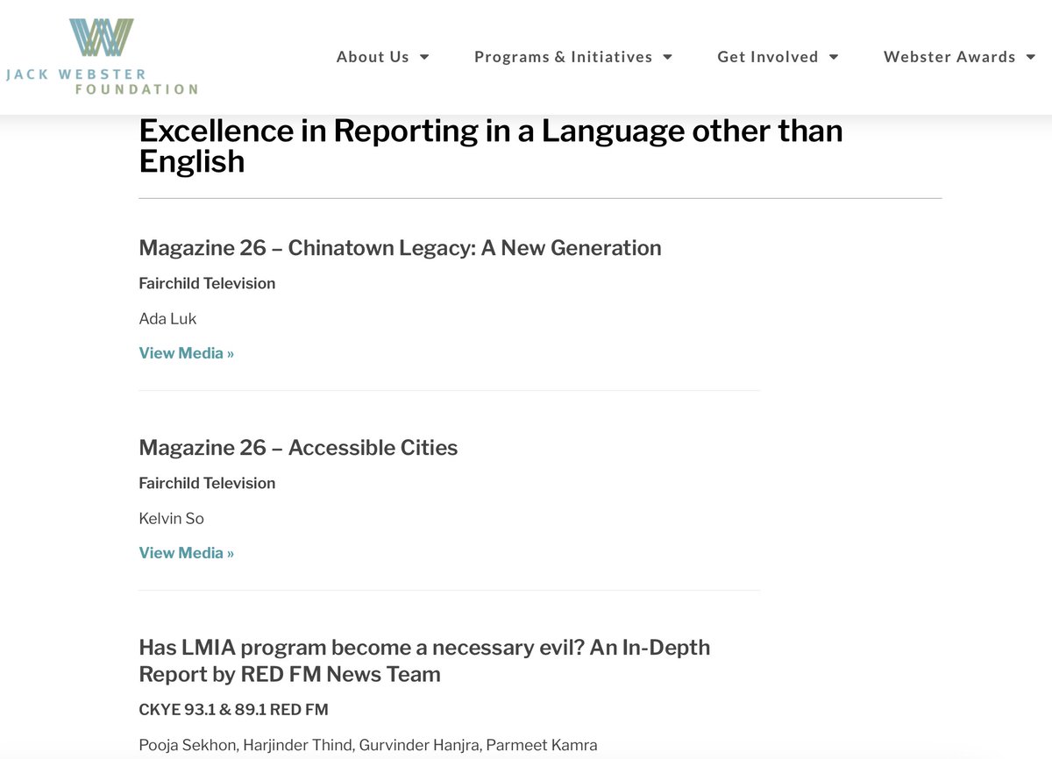Expand the Webster Awards dropdown arrow

click(1030, 57)
